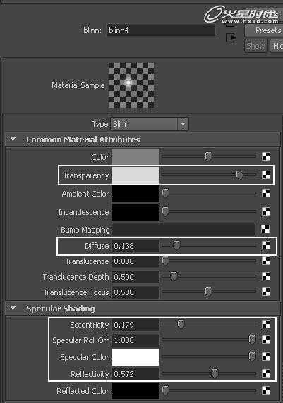The image size is (283, 403).
Task: Open the white Specular Color swatch
Action: point(136,357)
